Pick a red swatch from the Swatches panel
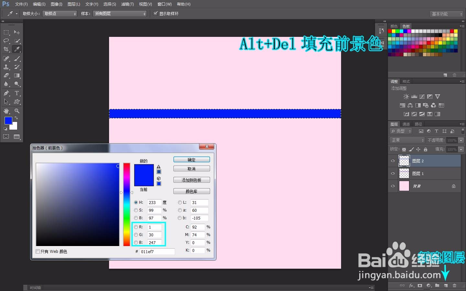Image resolution: width=466 pixels, height=291 pixels. [x=390, y=31]
